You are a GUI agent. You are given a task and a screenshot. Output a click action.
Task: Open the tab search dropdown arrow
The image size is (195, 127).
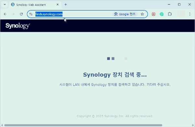click(5, 5)
